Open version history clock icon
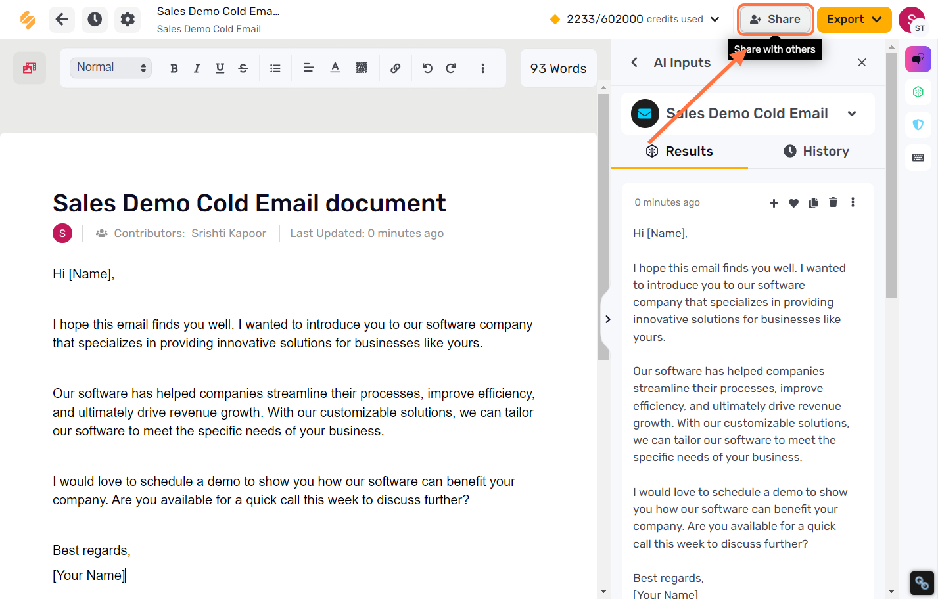The image size is (938, 599). [x=95, y=20]
